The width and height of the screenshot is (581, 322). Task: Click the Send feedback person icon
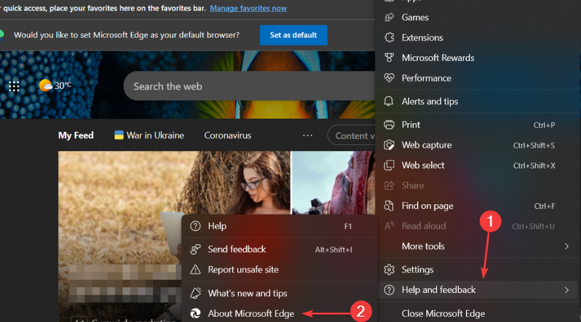pyautogui.click(x=195, y=249)
